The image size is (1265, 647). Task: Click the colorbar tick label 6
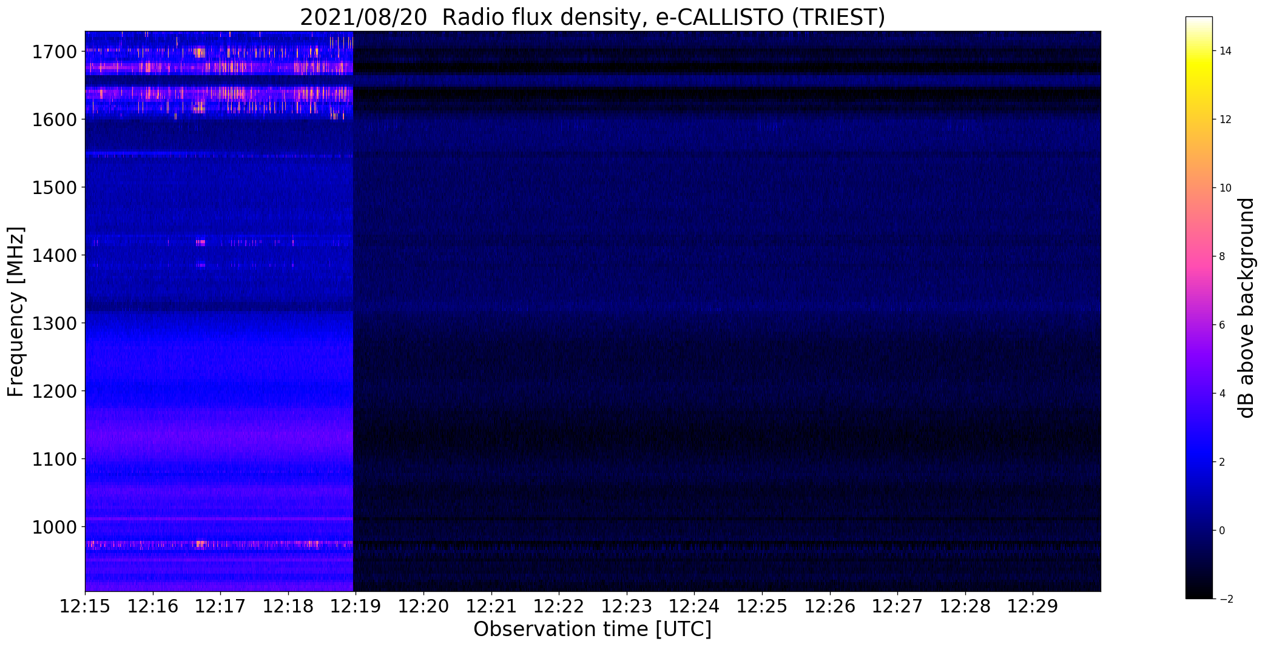click(1222, 325)
